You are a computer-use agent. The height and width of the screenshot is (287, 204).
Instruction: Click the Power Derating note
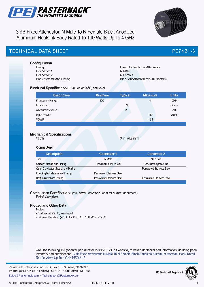[x=72, y=217]
